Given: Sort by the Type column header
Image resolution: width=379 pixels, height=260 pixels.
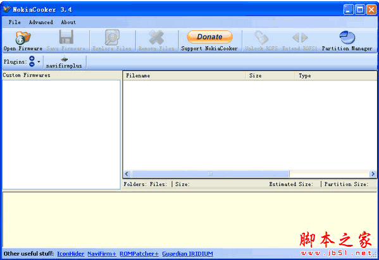Looking at the screenshot, I should 336,76.
